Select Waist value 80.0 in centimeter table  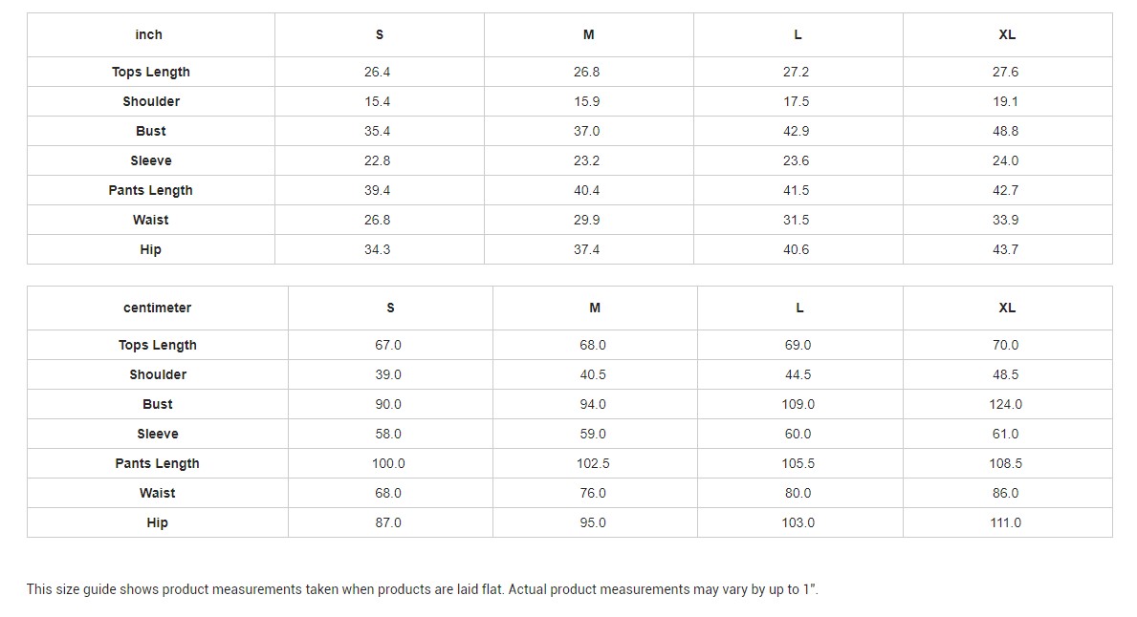pyautogui.click(x=799, y=493)
